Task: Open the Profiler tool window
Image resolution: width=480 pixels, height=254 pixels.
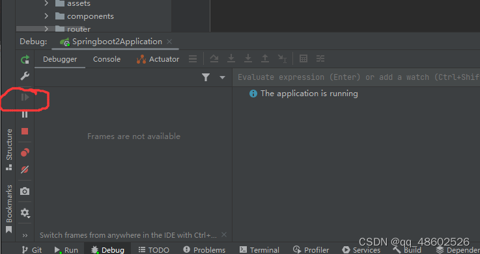Action: (311, 250)
